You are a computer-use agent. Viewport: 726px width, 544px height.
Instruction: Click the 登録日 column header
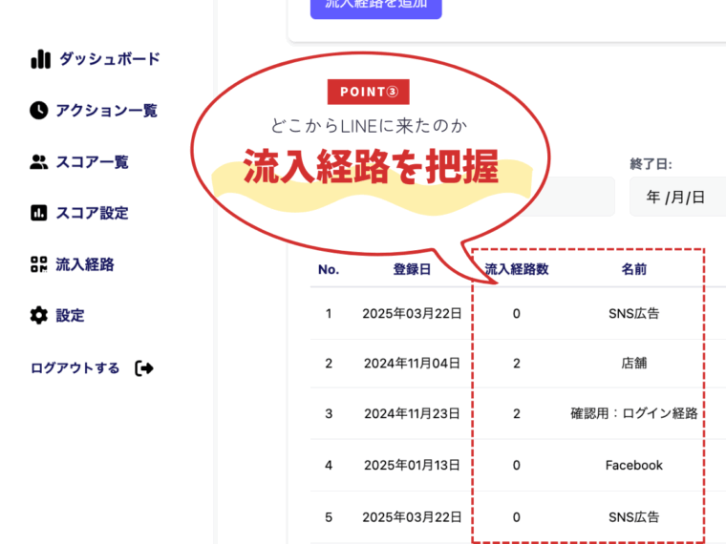(x=412, y=269)
